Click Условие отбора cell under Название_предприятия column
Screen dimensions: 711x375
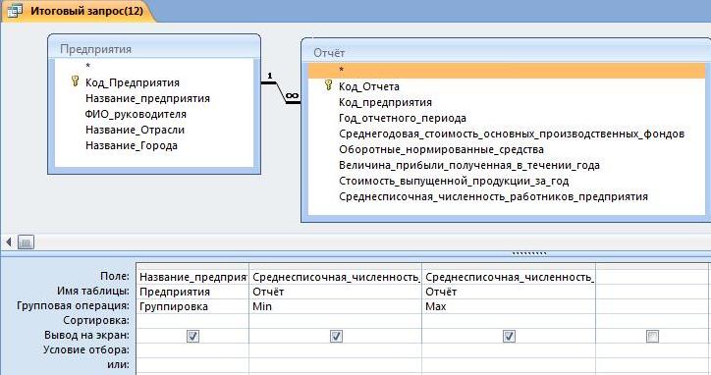[x=192, y=350]
